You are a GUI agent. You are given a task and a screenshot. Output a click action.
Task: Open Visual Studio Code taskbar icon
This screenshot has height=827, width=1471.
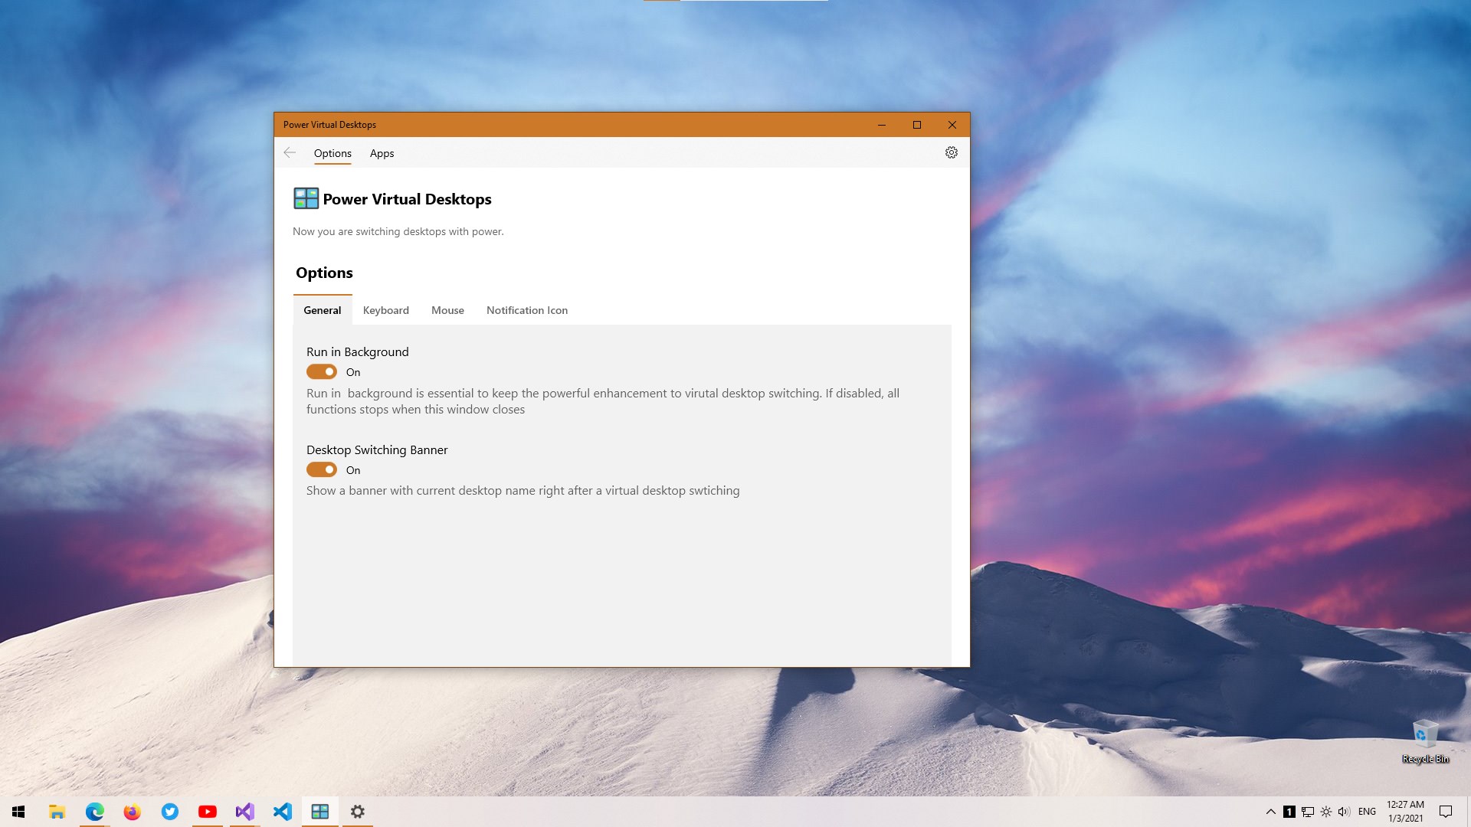282,812
